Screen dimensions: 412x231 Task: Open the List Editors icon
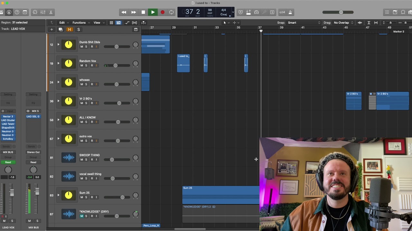click(x=387, y=12)
